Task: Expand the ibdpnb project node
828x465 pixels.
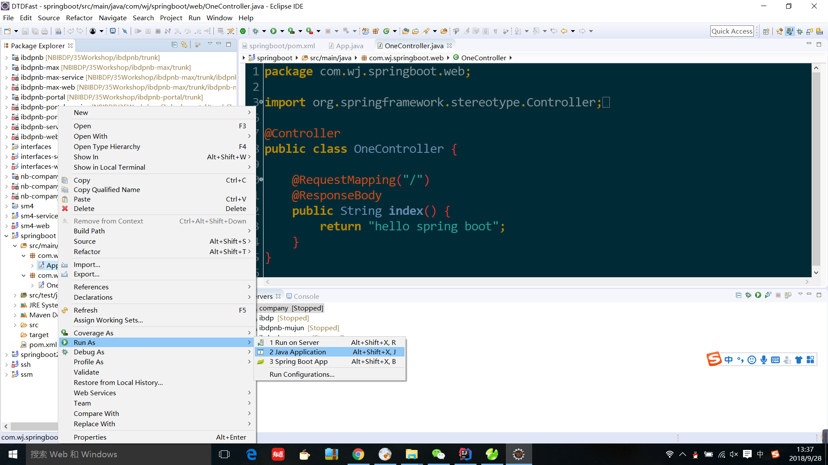Action: coord(6,58)
